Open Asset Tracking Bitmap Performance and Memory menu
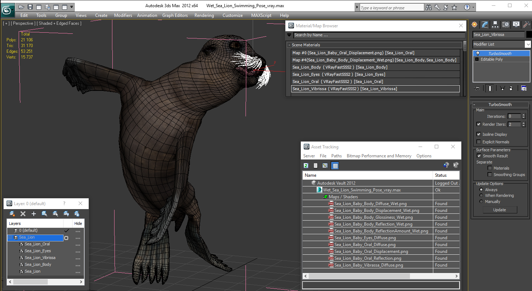The width and height of the screenshot is (532, 291). pos(379,156)
